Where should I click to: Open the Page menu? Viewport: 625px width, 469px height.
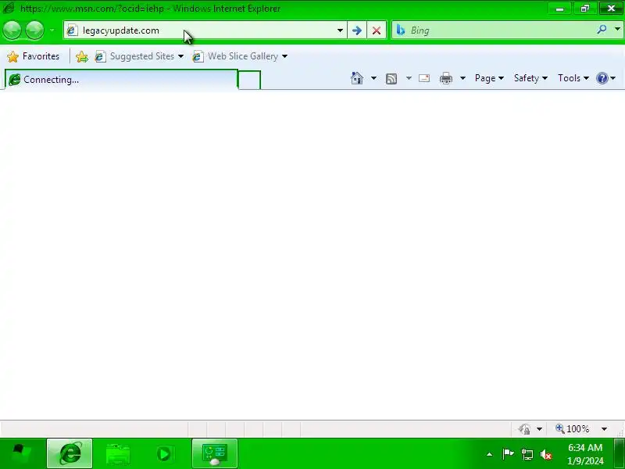tap(489, 78)
